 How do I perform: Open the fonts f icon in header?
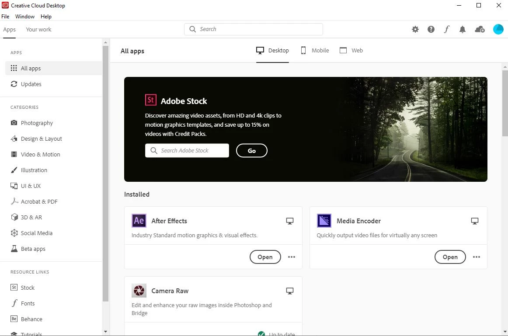point(446,29)
